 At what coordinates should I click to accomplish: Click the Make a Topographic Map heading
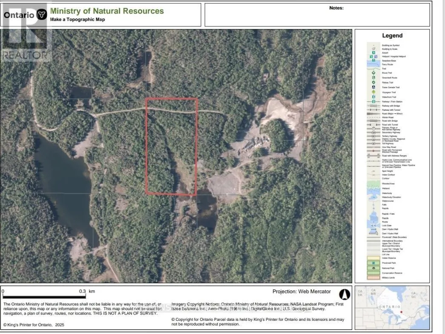click(x=77, y=20)
